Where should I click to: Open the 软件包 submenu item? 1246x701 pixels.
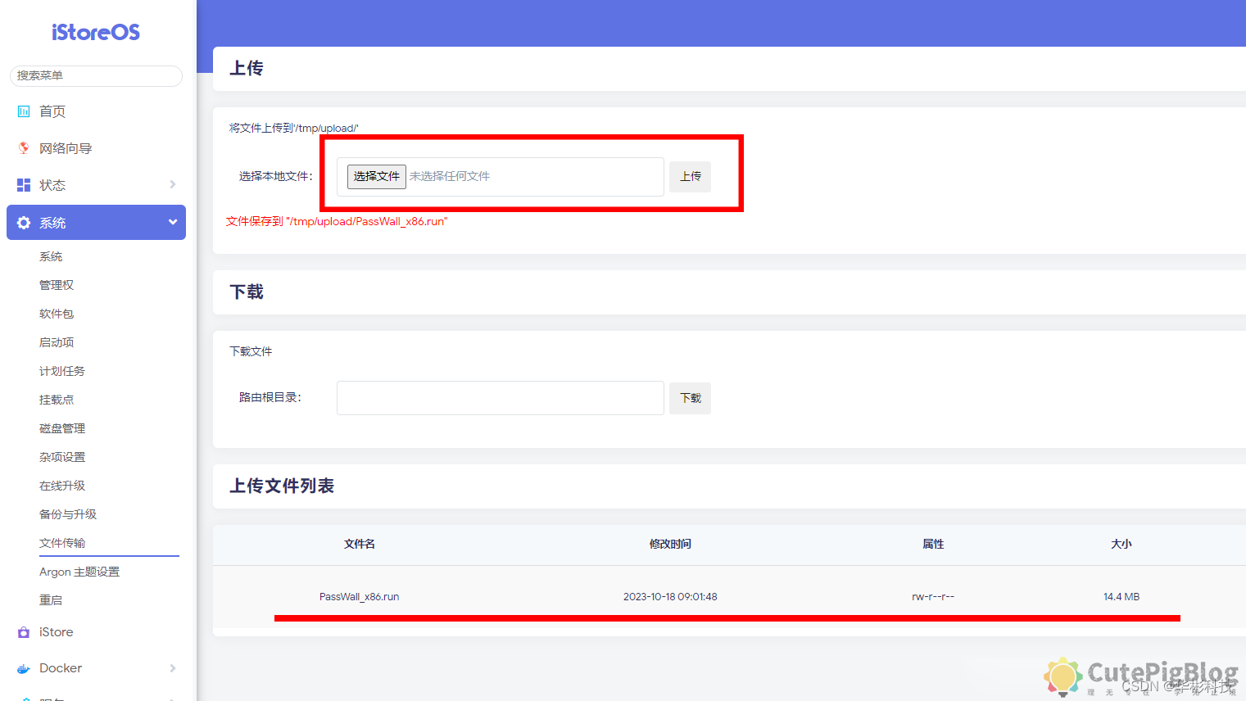tap(57, 314)
